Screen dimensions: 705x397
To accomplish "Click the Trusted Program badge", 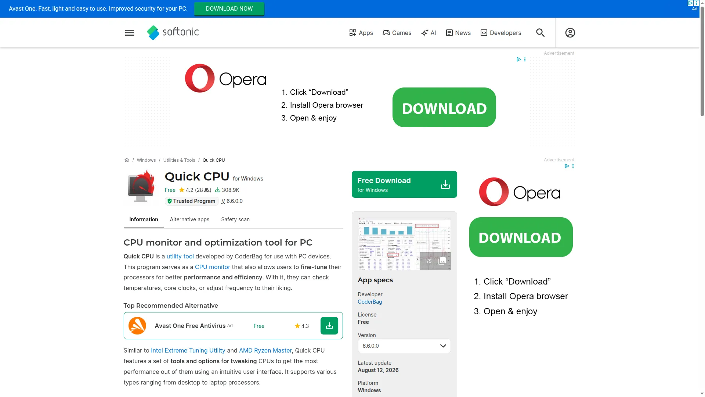I will (191, 201).
